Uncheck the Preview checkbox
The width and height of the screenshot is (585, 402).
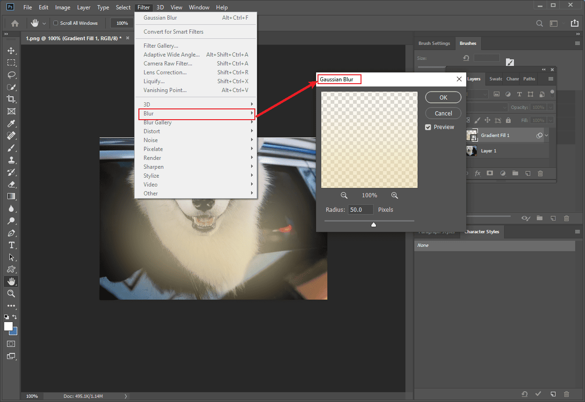[427, 127]
